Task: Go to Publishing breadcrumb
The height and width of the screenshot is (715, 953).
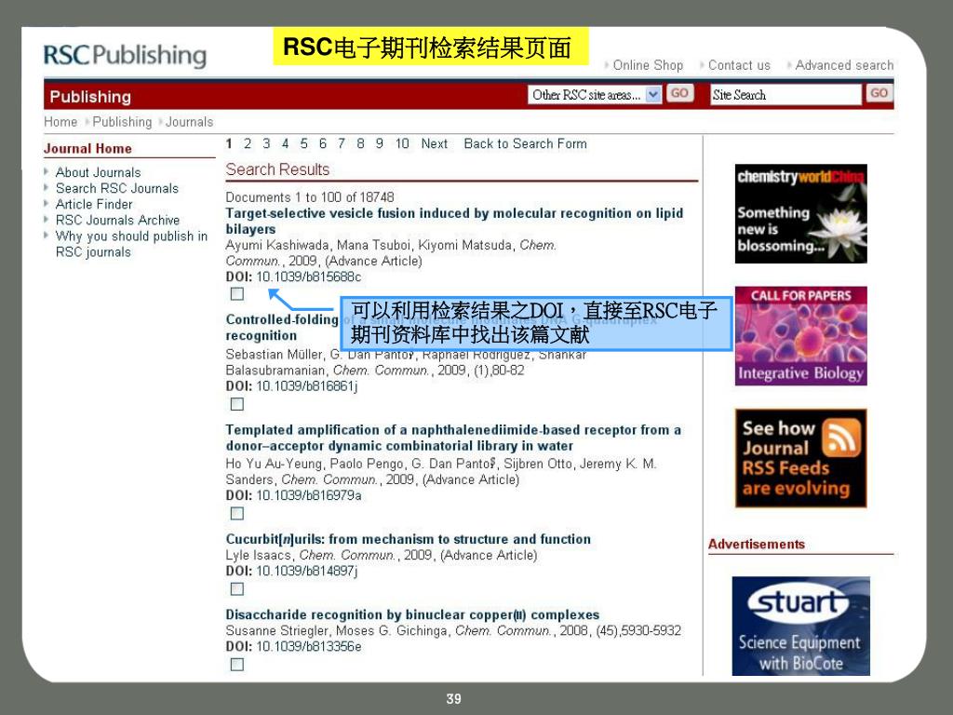Action: [x=122, y=122]
